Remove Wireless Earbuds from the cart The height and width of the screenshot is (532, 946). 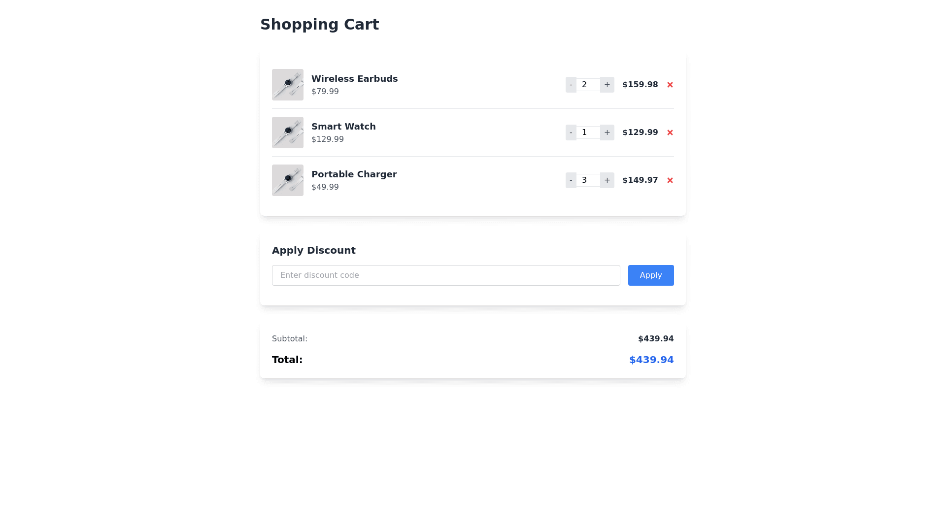pos(670,85)
